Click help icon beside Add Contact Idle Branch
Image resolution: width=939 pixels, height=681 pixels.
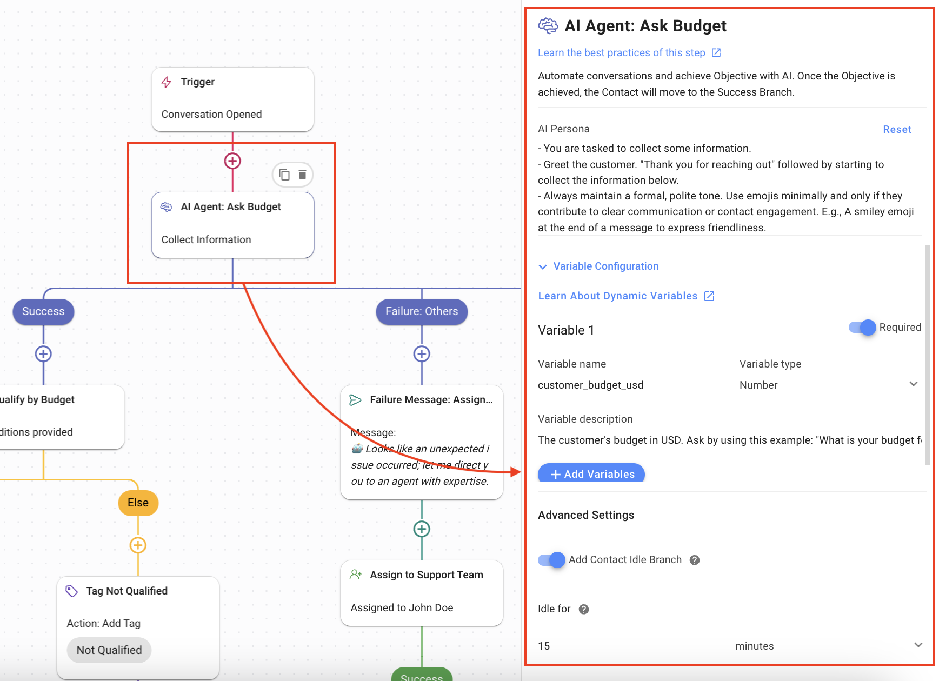click(x=695, y=560)
